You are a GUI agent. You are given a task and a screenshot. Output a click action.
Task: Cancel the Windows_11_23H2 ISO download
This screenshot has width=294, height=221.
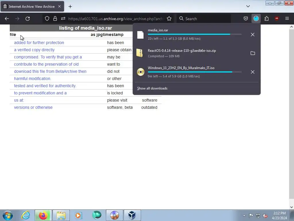(x=253, y=72)
